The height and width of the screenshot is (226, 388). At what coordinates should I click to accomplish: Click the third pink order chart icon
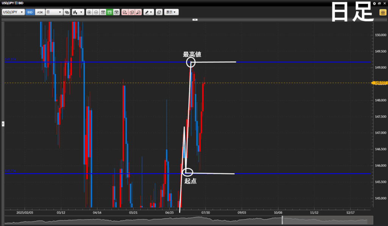click(x=139, y=12)
